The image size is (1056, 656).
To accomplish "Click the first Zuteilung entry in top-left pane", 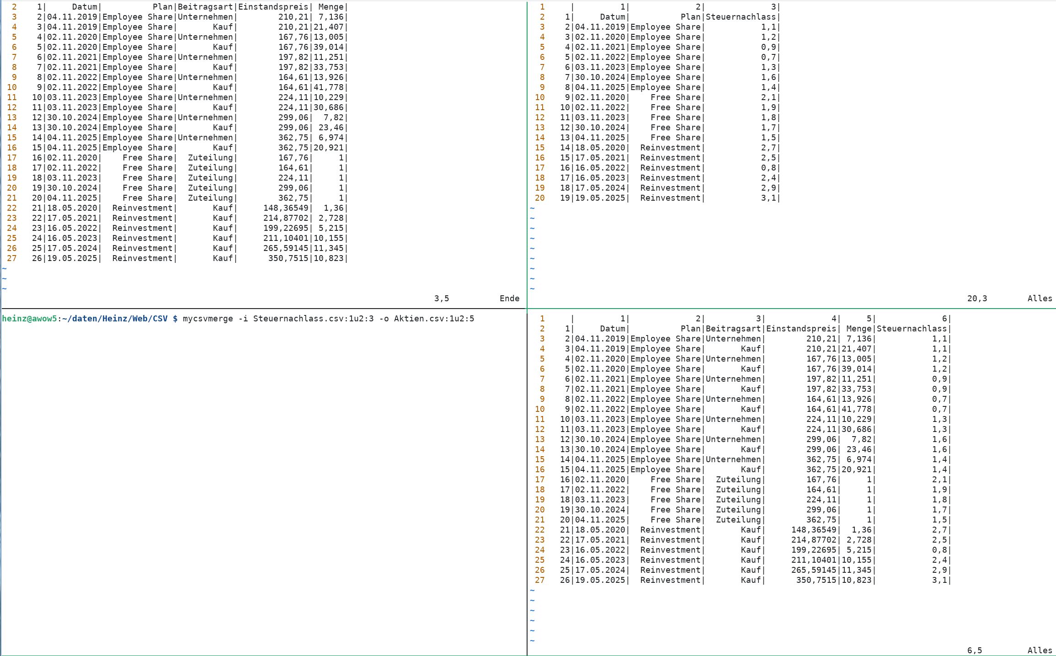I will (x=210, y=158).
